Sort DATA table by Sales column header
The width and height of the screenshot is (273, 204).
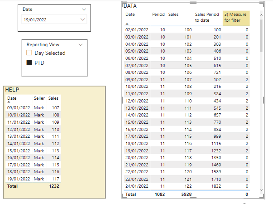click(x=173, y=15)
